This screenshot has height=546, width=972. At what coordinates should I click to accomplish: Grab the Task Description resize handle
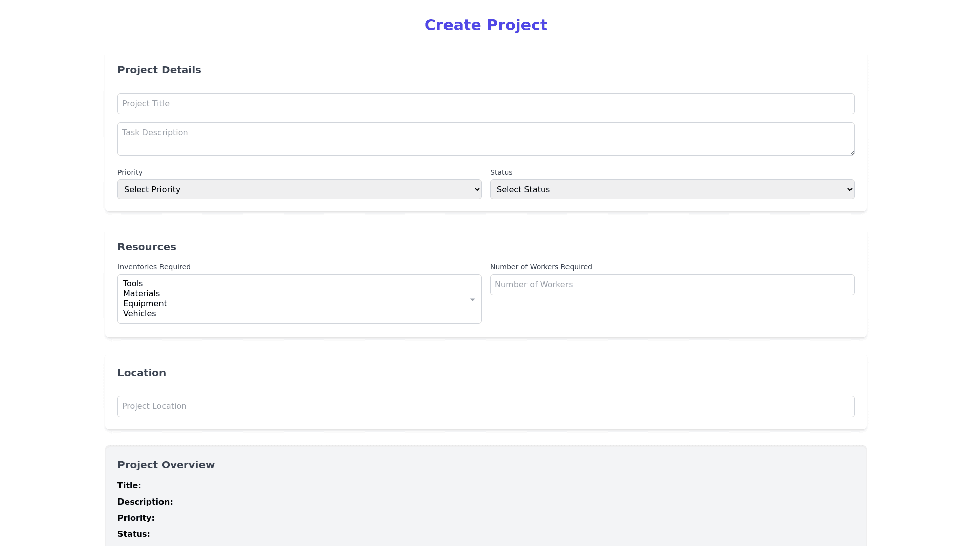tap(852, 153)
